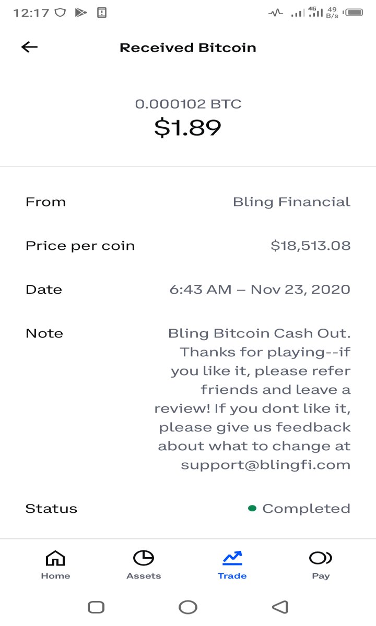Open the Home tab icon

55,558
